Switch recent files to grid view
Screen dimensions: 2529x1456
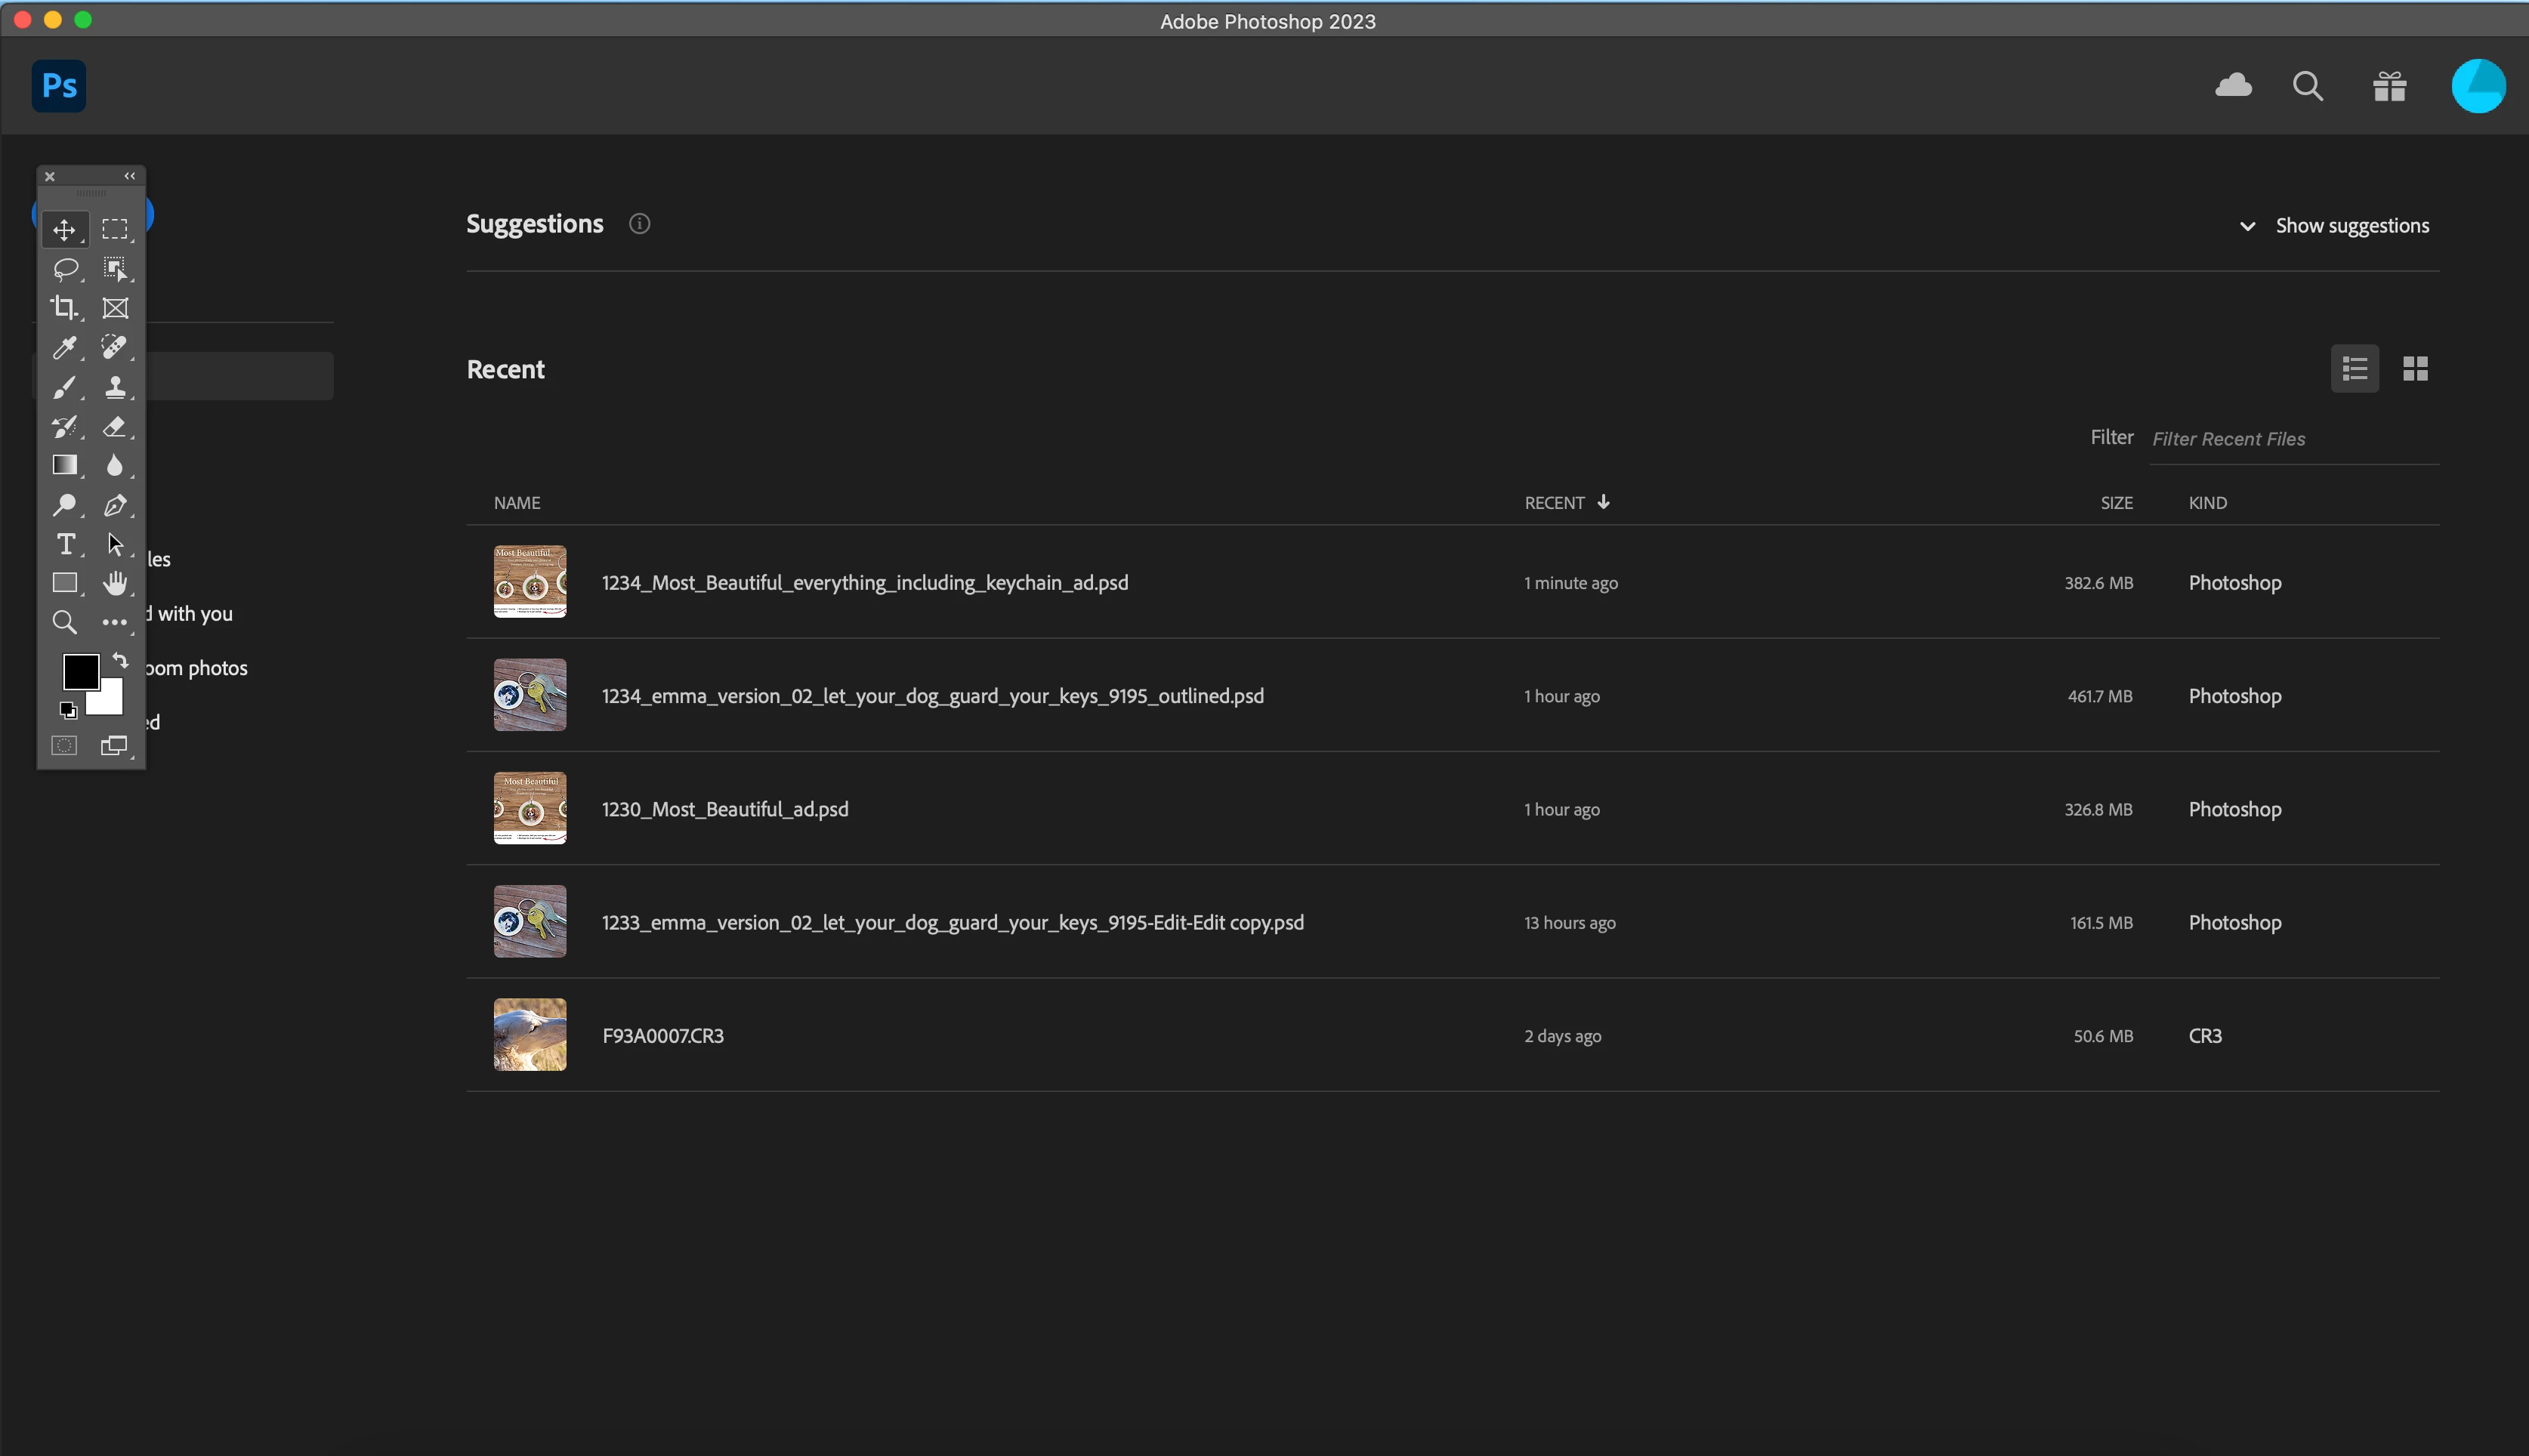(x=2415, y=369)
